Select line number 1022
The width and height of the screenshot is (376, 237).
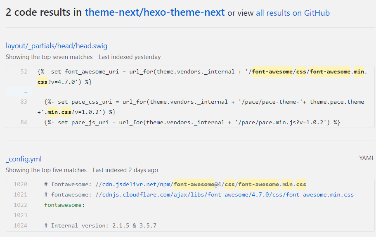[20, 205]
